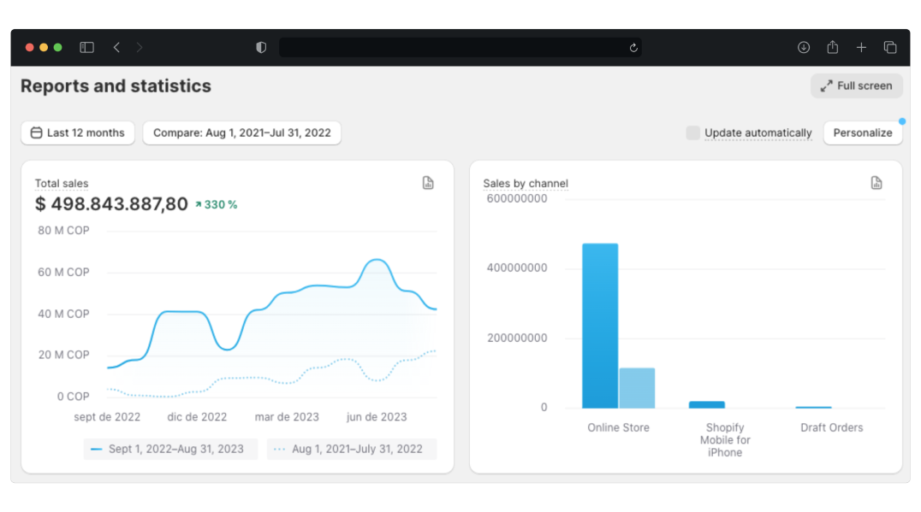Click the Share icon in Safari toolbar
The image size is (921, 512).
pyautogui.click(x=832, y=48)
